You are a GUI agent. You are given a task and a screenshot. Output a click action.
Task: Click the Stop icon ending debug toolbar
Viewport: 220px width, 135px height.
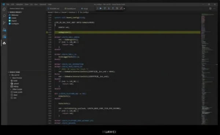click(124, 8)
